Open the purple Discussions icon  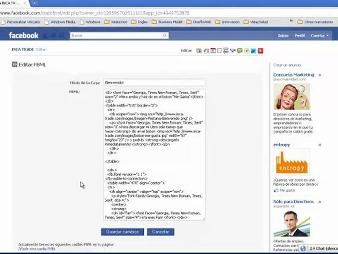coord(226,51)
